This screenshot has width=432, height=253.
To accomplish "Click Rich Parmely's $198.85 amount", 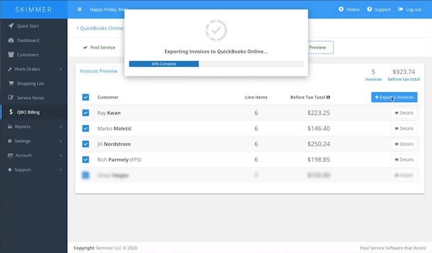I will pyautogui.click(x=319, y=159).
